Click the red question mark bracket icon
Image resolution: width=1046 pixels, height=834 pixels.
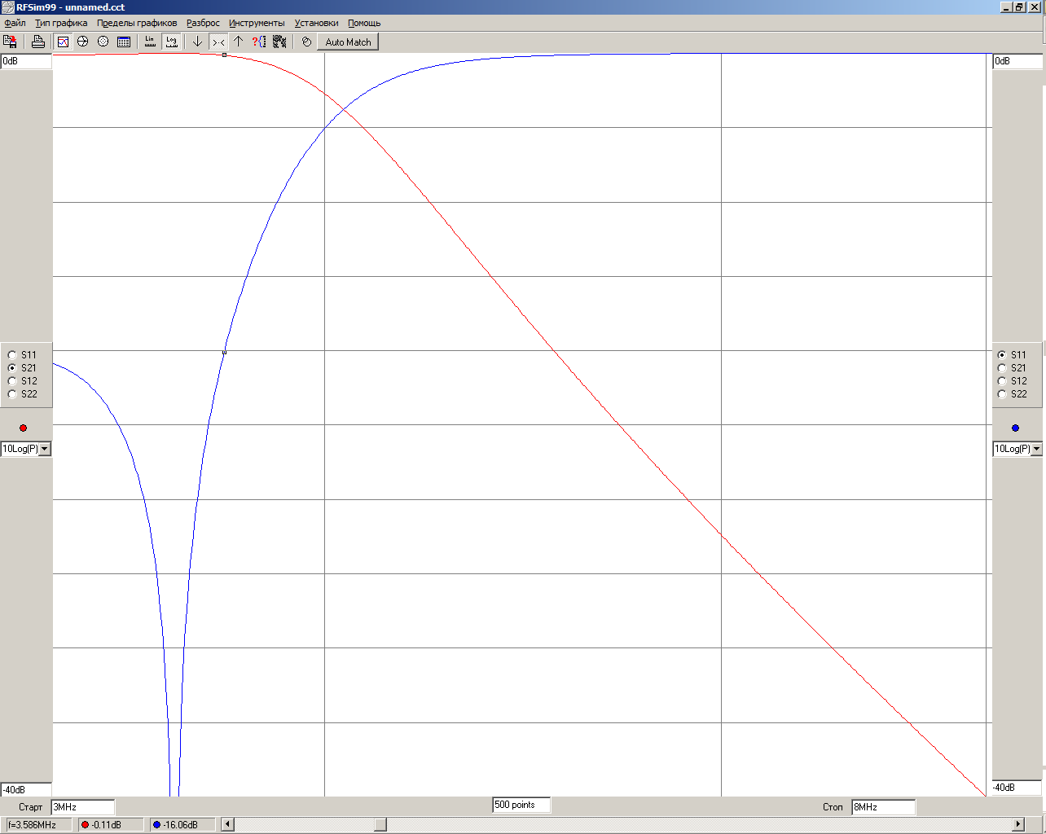tap(259, 42)
